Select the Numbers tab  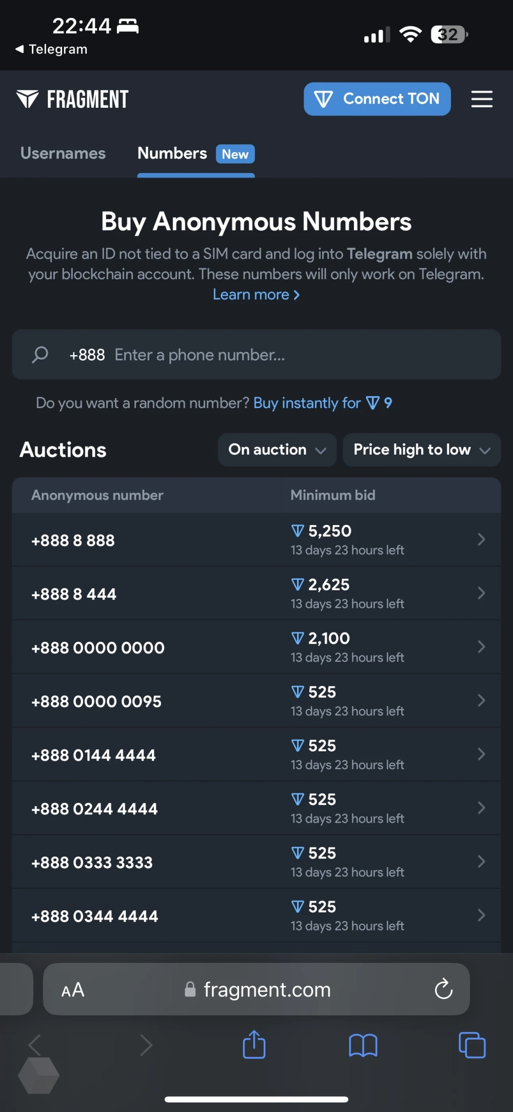pos(172,153)
